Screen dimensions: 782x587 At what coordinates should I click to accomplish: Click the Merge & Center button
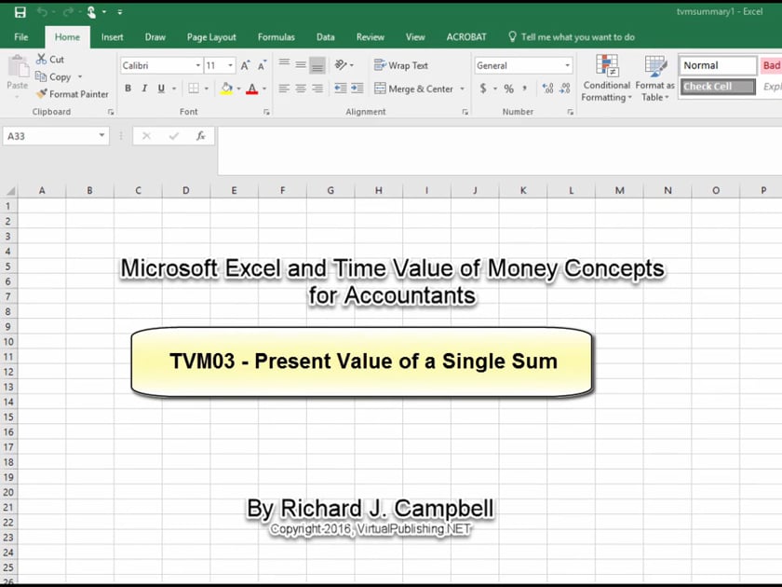414,89
